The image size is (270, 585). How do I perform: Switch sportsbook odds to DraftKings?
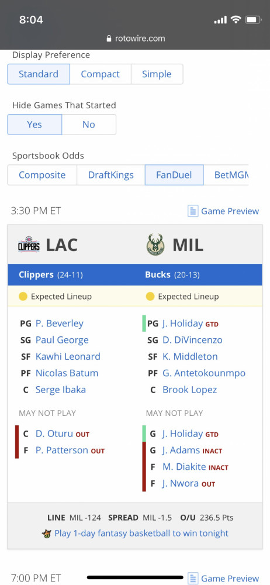tap(111, 175)
